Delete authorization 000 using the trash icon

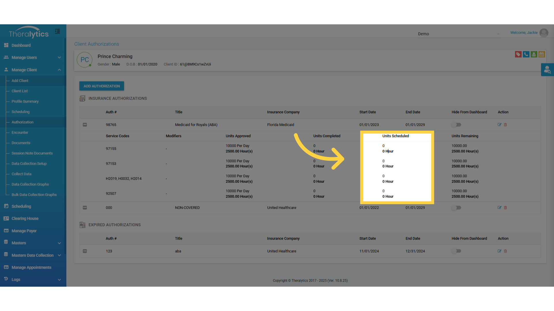click(x=506, y=208)
